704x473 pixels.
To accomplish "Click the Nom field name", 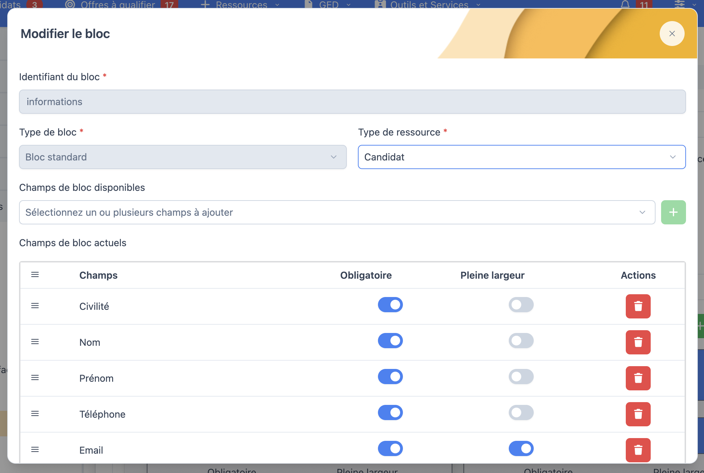I will pos(90,342).
